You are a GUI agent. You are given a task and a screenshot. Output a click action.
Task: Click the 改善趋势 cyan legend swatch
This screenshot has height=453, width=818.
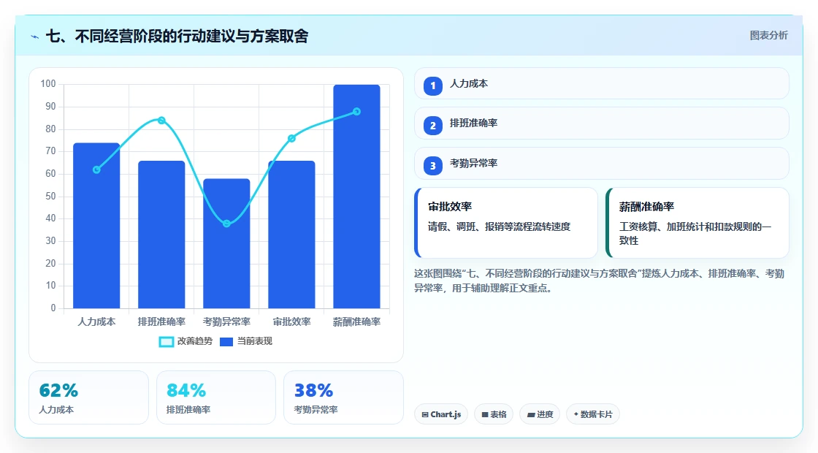[x=166, y=342]
